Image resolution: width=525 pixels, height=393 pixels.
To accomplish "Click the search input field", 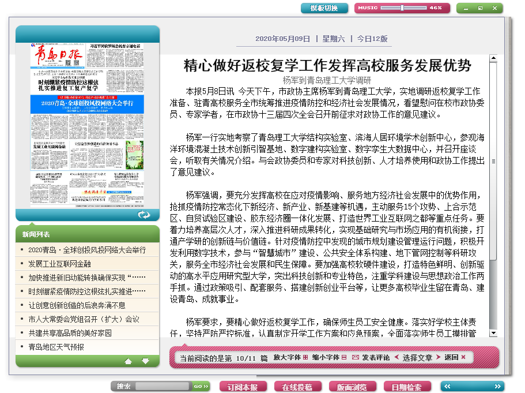I will pos(161,386).
